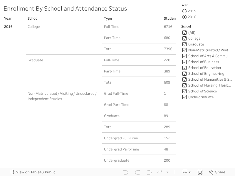Viewport: 235px width, 176px height.
Task: Expand the dropdown arrow beside the refresh icon
Action: 167,172
